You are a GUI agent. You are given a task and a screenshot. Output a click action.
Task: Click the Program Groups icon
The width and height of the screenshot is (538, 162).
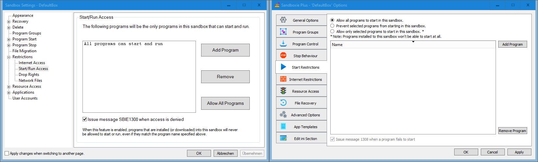coord(283,32)
